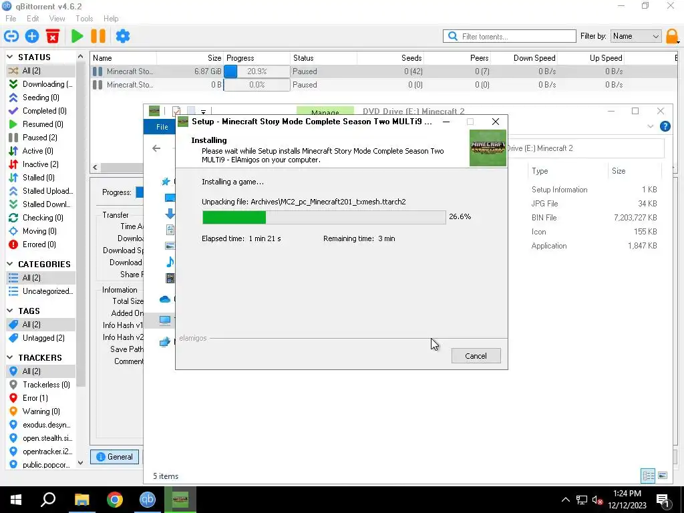Select the Checking (0) filter
Screen dimensions: 684x513
point(41,218)
